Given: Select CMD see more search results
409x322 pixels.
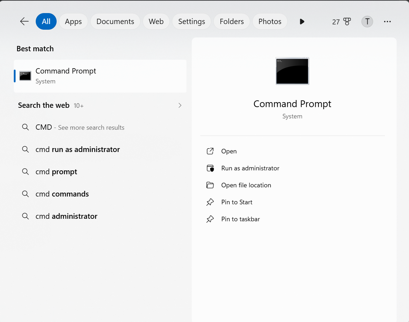Looking at the screenshot, I should pyautogui.click(x=100, y=127).
